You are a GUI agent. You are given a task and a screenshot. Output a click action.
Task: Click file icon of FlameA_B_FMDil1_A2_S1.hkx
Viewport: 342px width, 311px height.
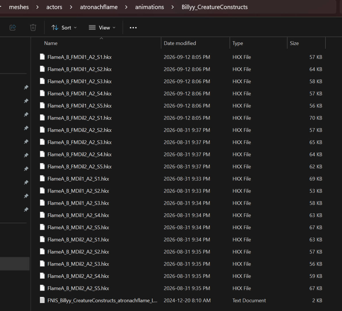42,57
